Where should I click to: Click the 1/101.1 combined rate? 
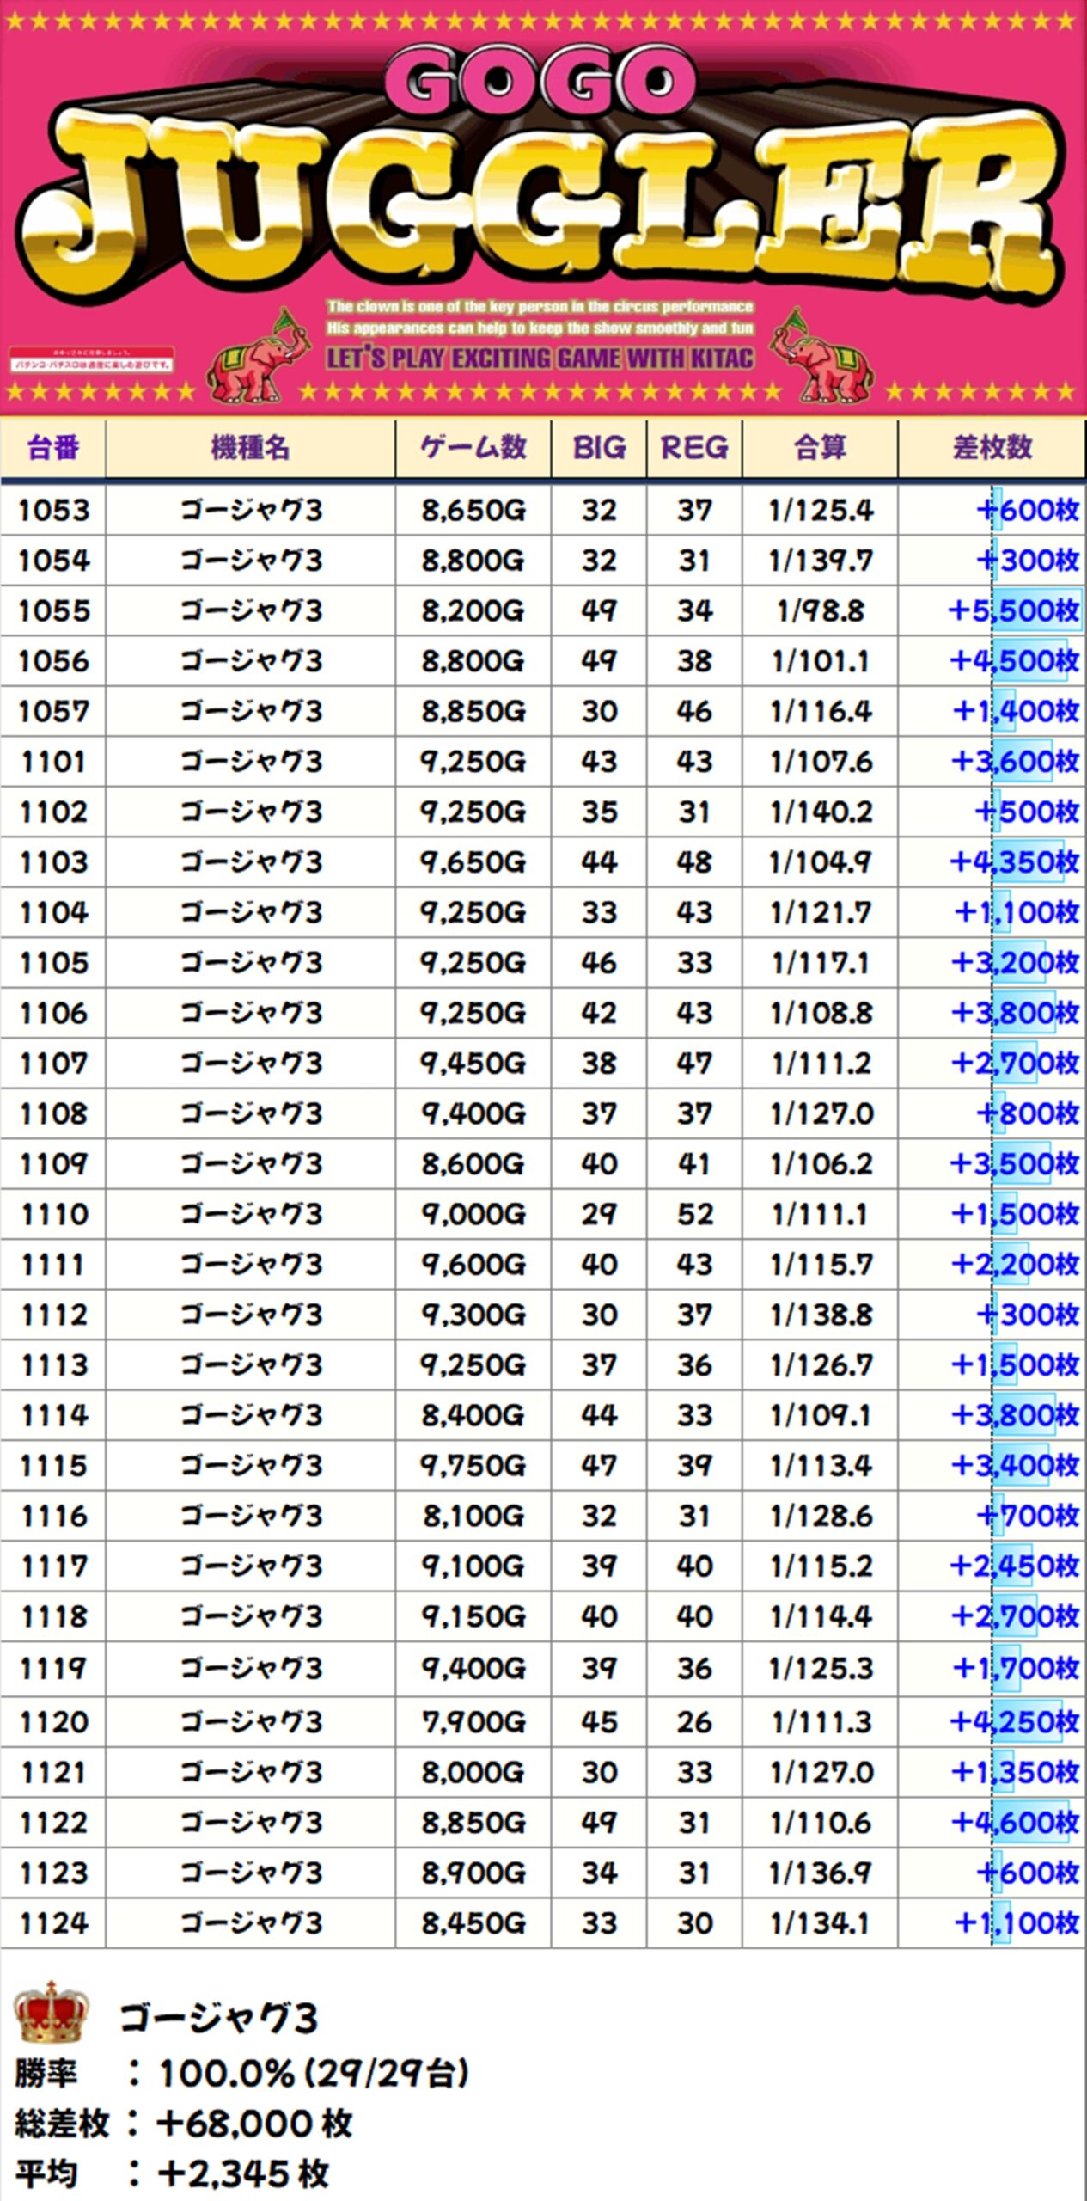pos(821,661)
